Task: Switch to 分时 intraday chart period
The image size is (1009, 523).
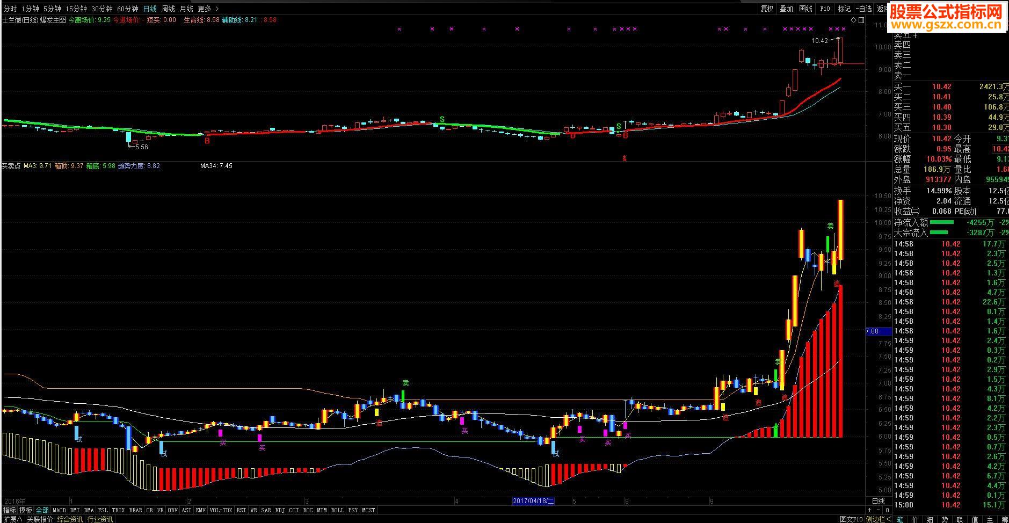Action: (10, 9)
